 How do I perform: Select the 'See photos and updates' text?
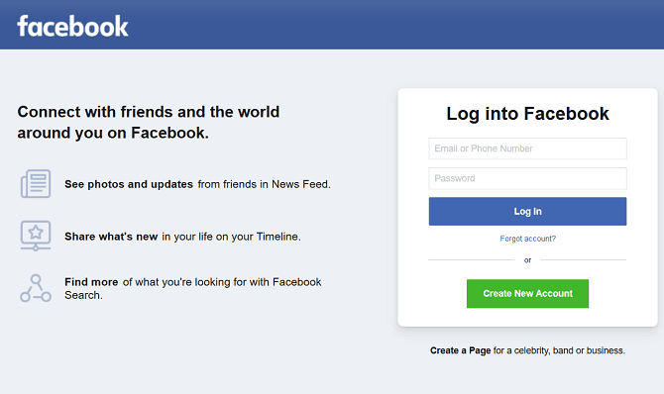129,184
